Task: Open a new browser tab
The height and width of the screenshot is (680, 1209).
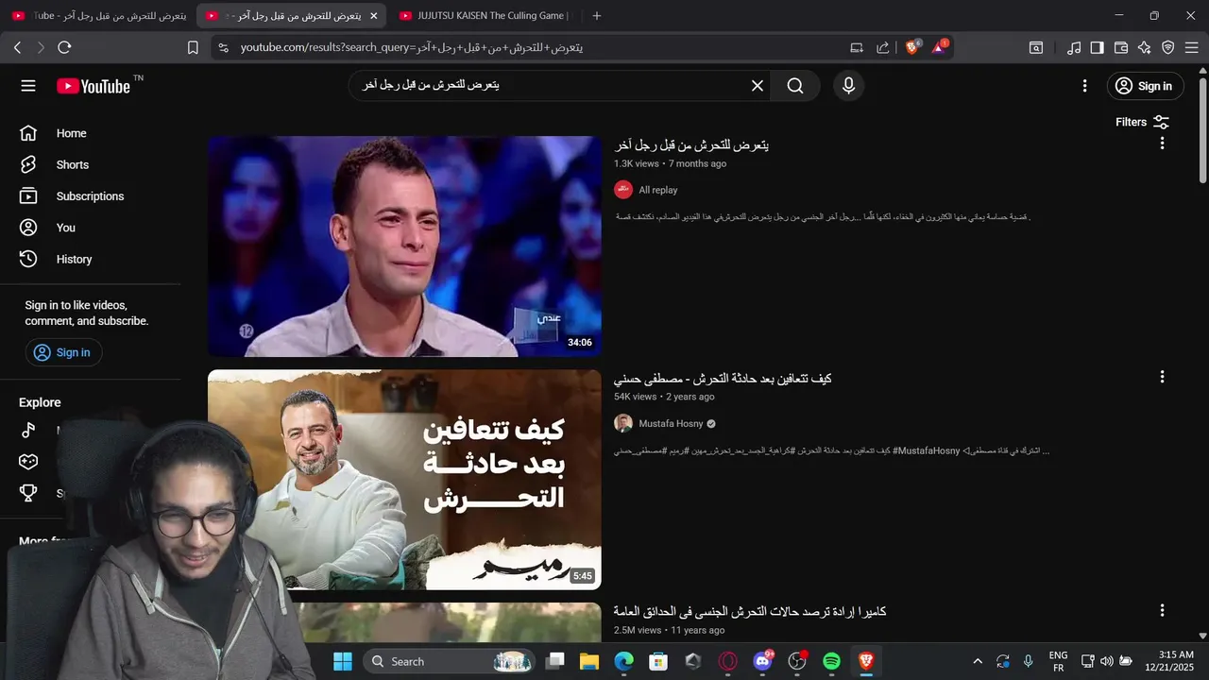Action: [596, 16]
